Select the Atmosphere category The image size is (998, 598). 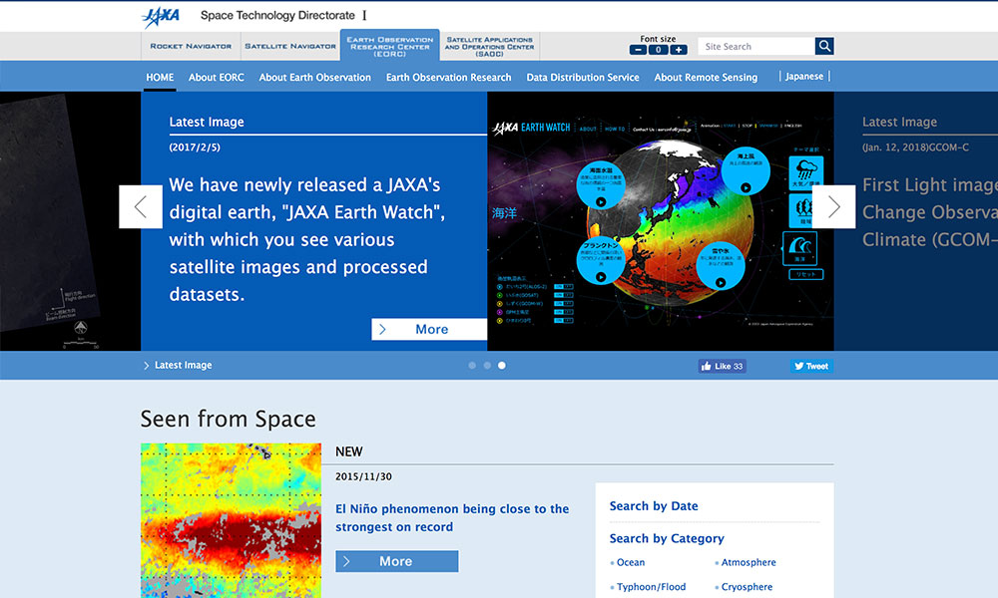(x=748, y=562)
